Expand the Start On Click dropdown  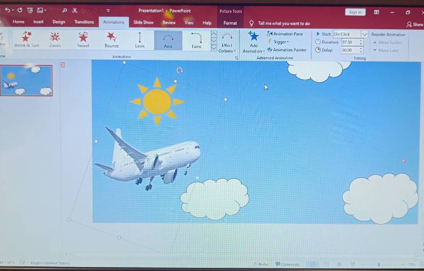point(364,34)
